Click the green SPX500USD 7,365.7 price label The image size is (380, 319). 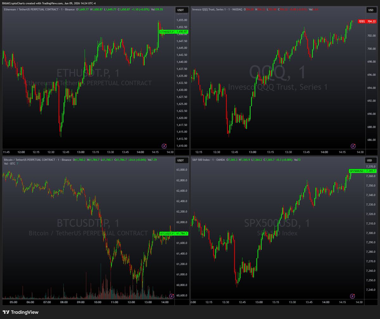tap(363, 171)
